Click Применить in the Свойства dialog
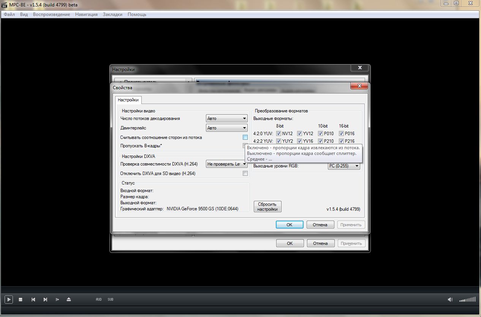 (351, 225)
